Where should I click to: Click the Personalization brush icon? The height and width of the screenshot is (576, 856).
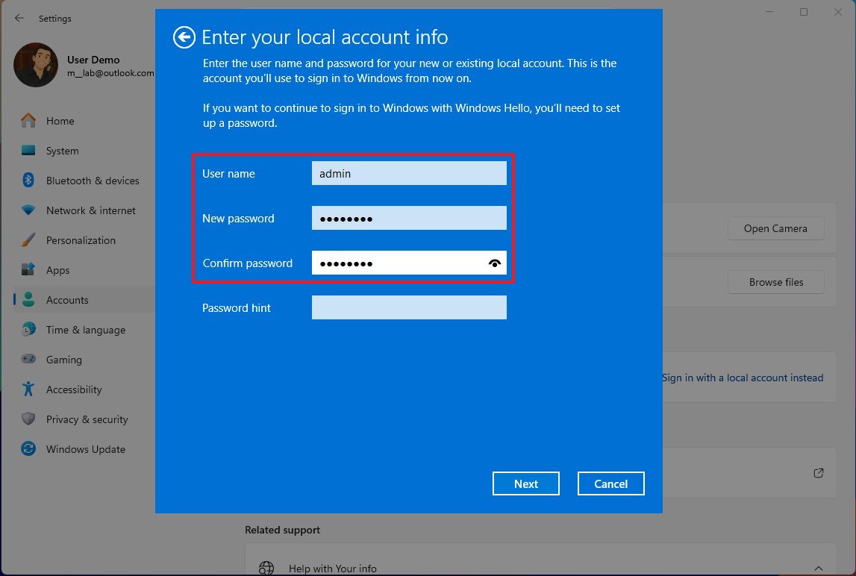26,240
